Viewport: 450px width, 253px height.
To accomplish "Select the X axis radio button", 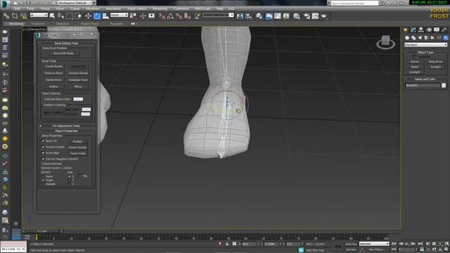I will tap(69, 176).
